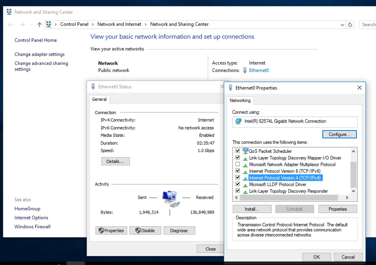
Task: Enable Microsoft Network Adapter Multiplexor Protocol
Action: click(237, 164)
